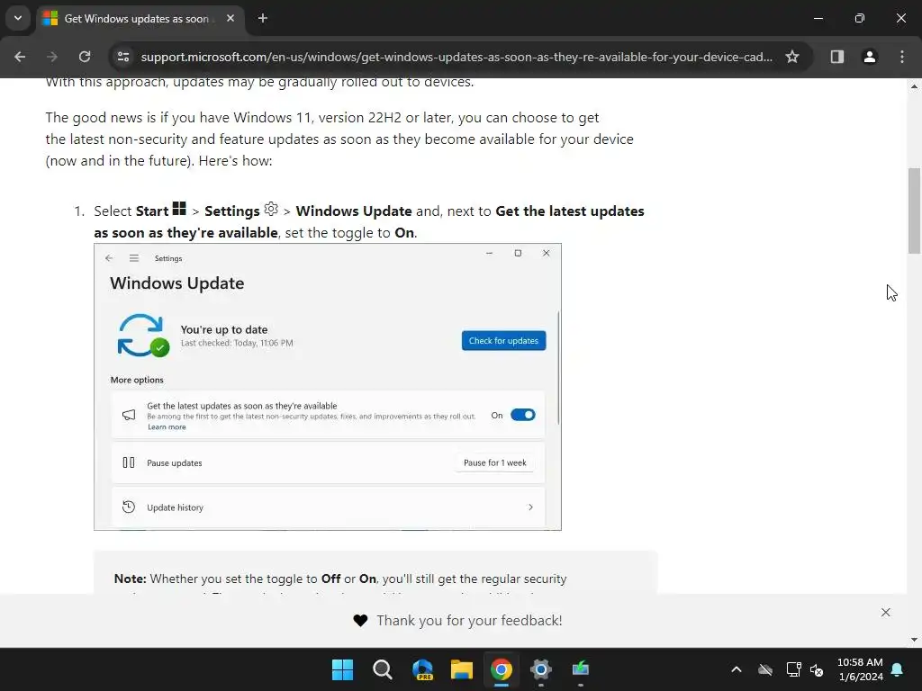Reload the current page

point(85,57)
